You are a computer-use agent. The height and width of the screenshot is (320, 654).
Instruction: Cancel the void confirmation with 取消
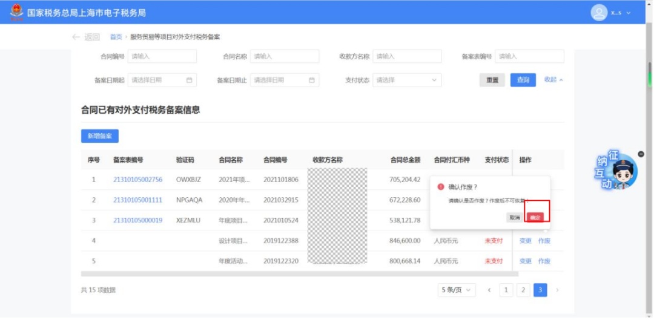tap(514, 218)
